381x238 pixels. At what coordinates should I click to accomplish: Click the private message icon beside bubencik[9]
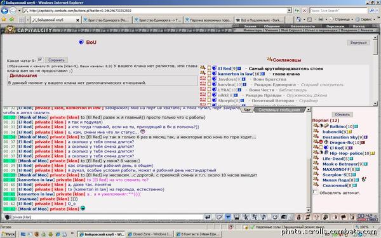pos(316,131)
